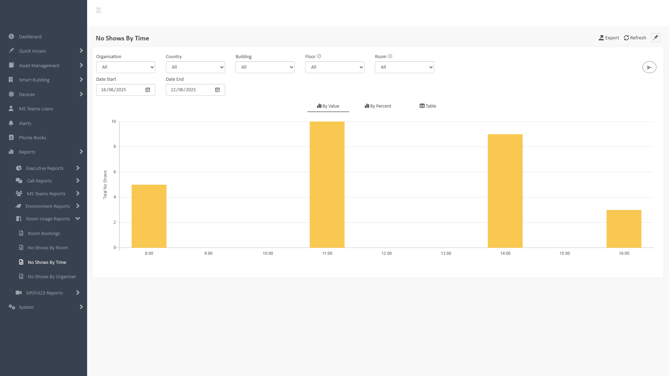Screen dimensions: 669x376
Task: Click the run report play button
Action: (649, 67)
